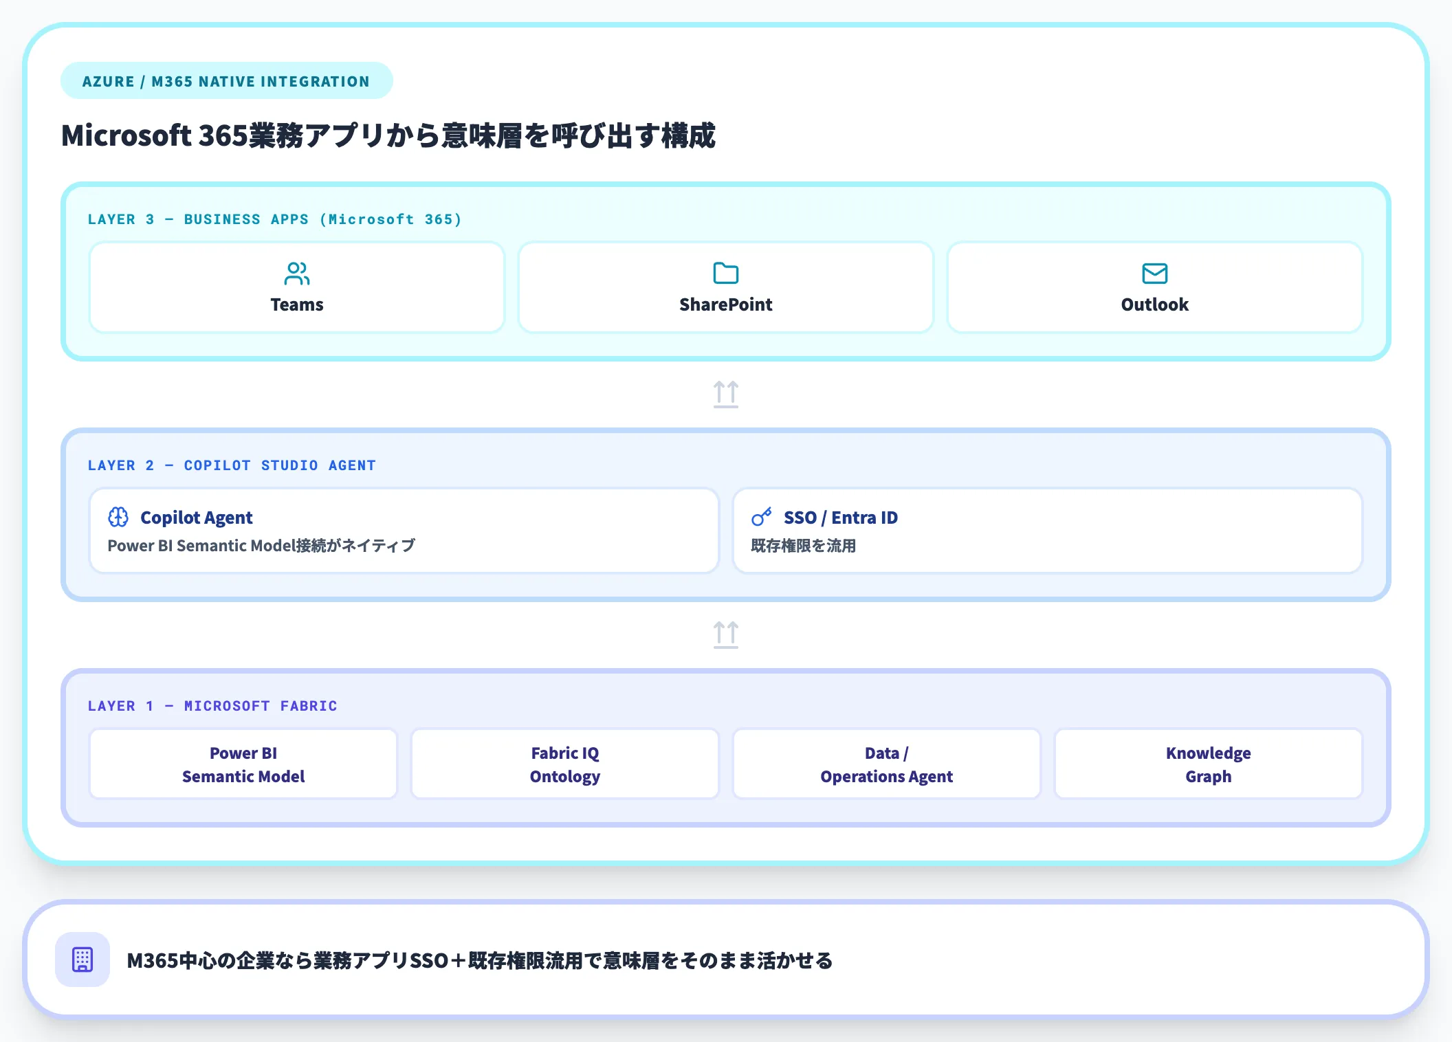Click the Layer 2 Copilot Studio Agent label
This screenshot has height=1042, width=1452.
(x=232, y=465)
